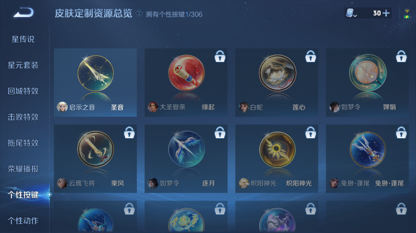Click lock icon on 大圣娶亲 card
The image size is (416, 233).
point(220,56)
